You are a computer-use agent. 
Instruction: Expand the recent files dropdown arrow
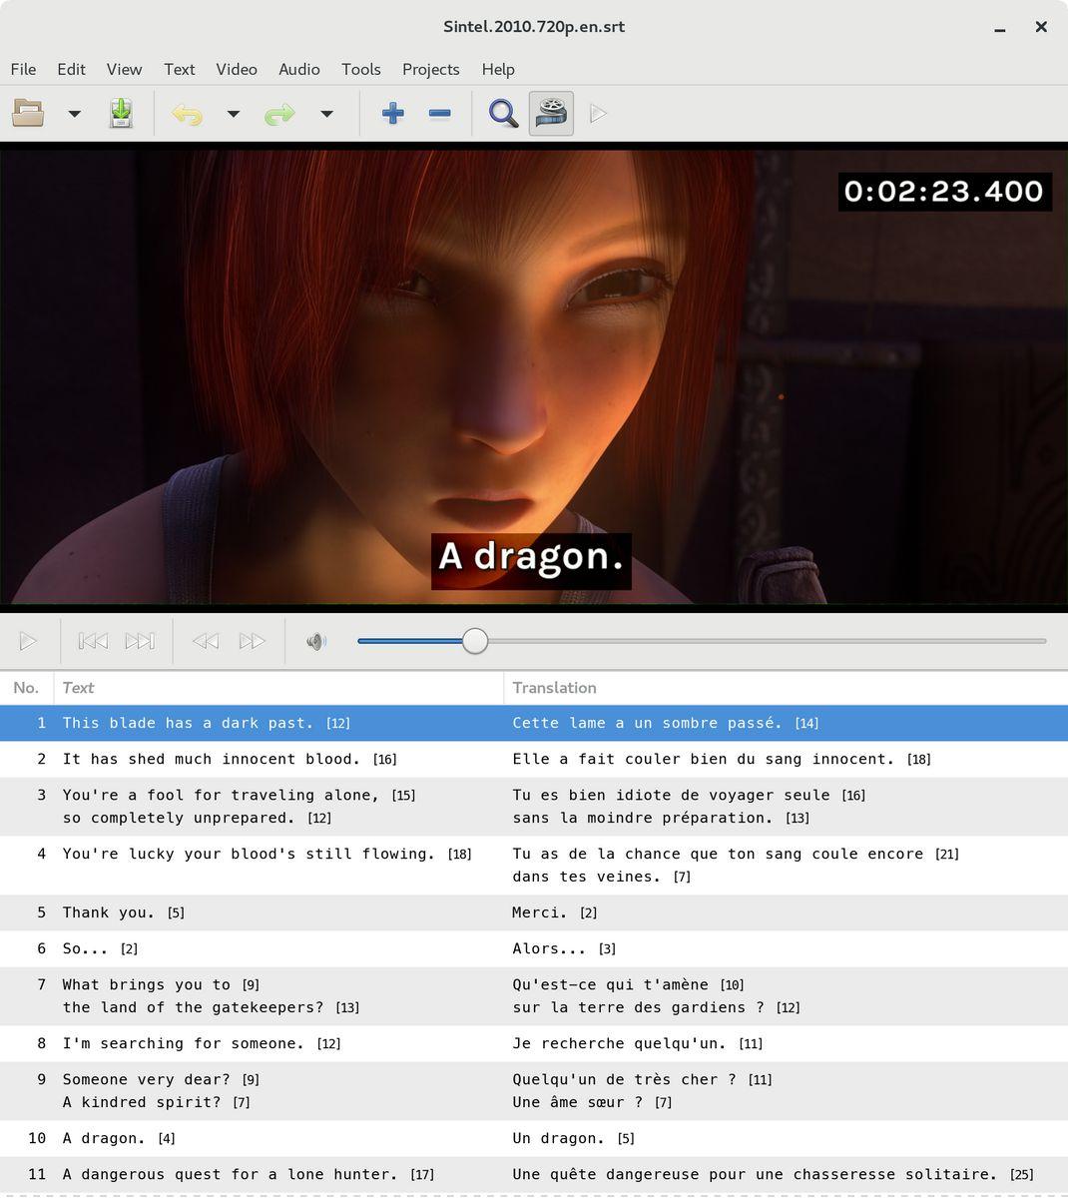tap(74, 114)
